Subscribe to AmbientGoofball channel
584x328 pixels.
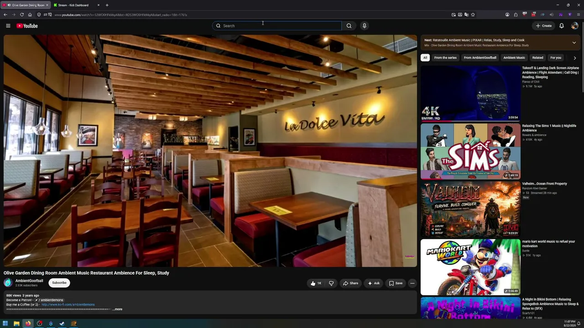59,283
